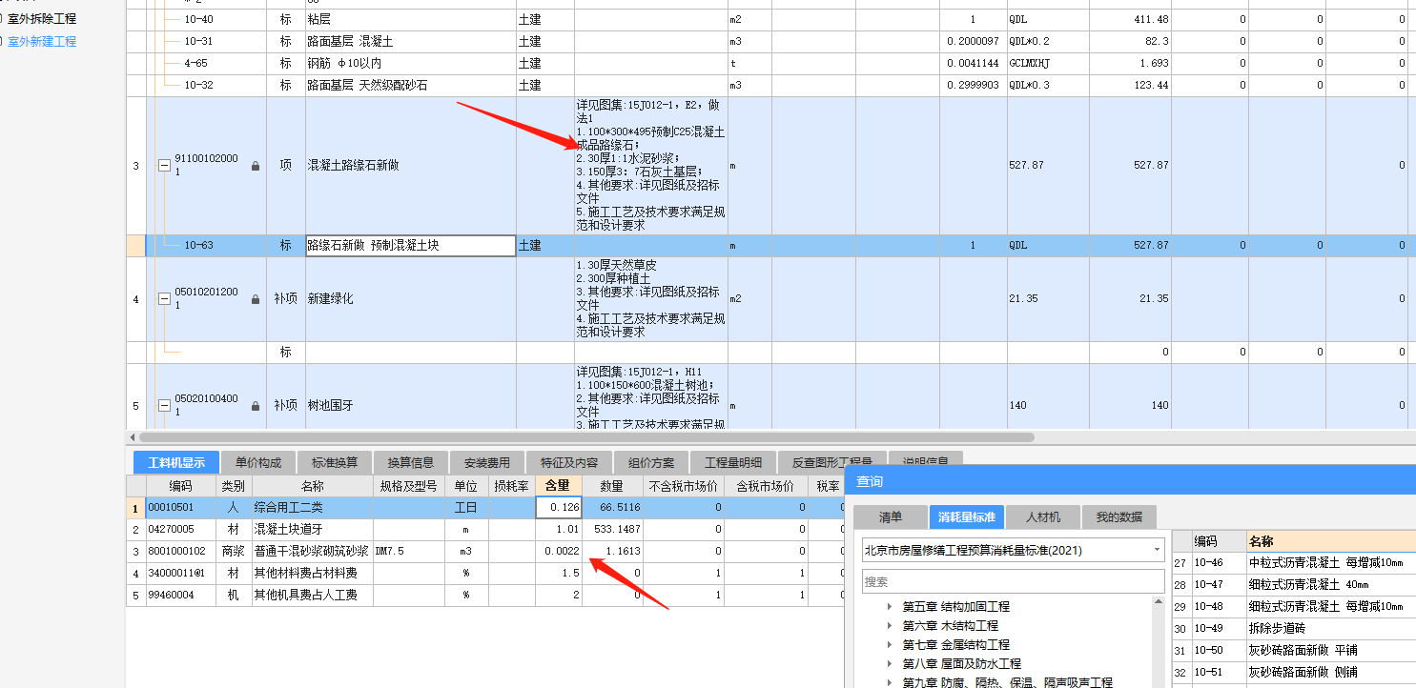Click 编码 header in lower table
The width and height of the screenshot is (1416, 688).
[x=180, y=486]
